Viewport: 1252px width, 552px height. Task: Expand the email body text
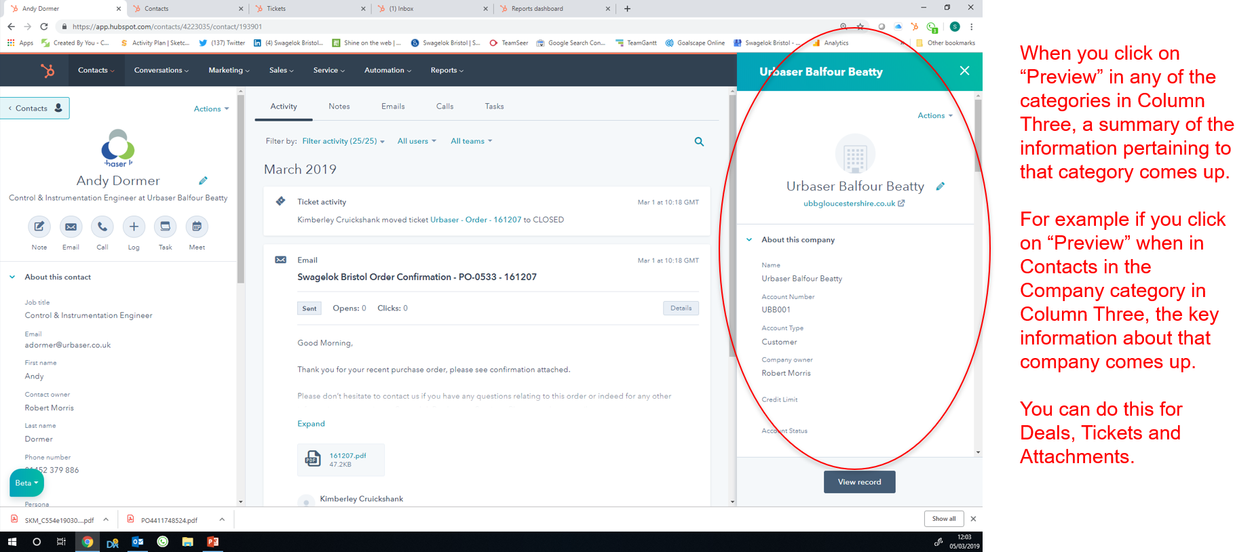point(311,424)
